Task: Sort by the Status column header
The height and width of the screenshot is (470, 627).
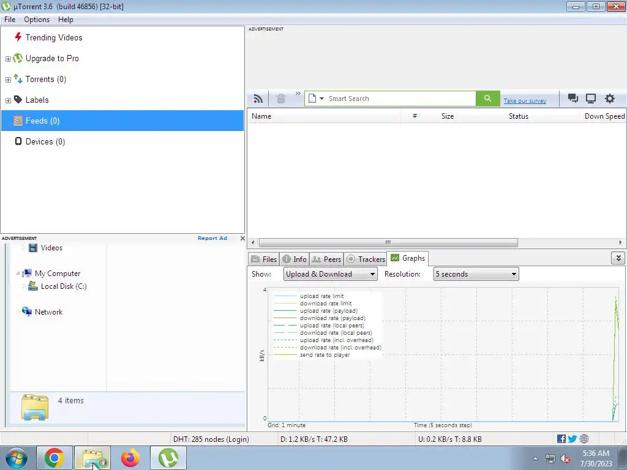Action: click(x=518, y=116)
